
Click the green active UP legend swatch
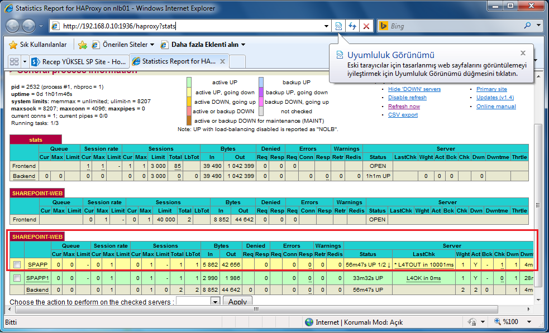(x=189, y=82)
